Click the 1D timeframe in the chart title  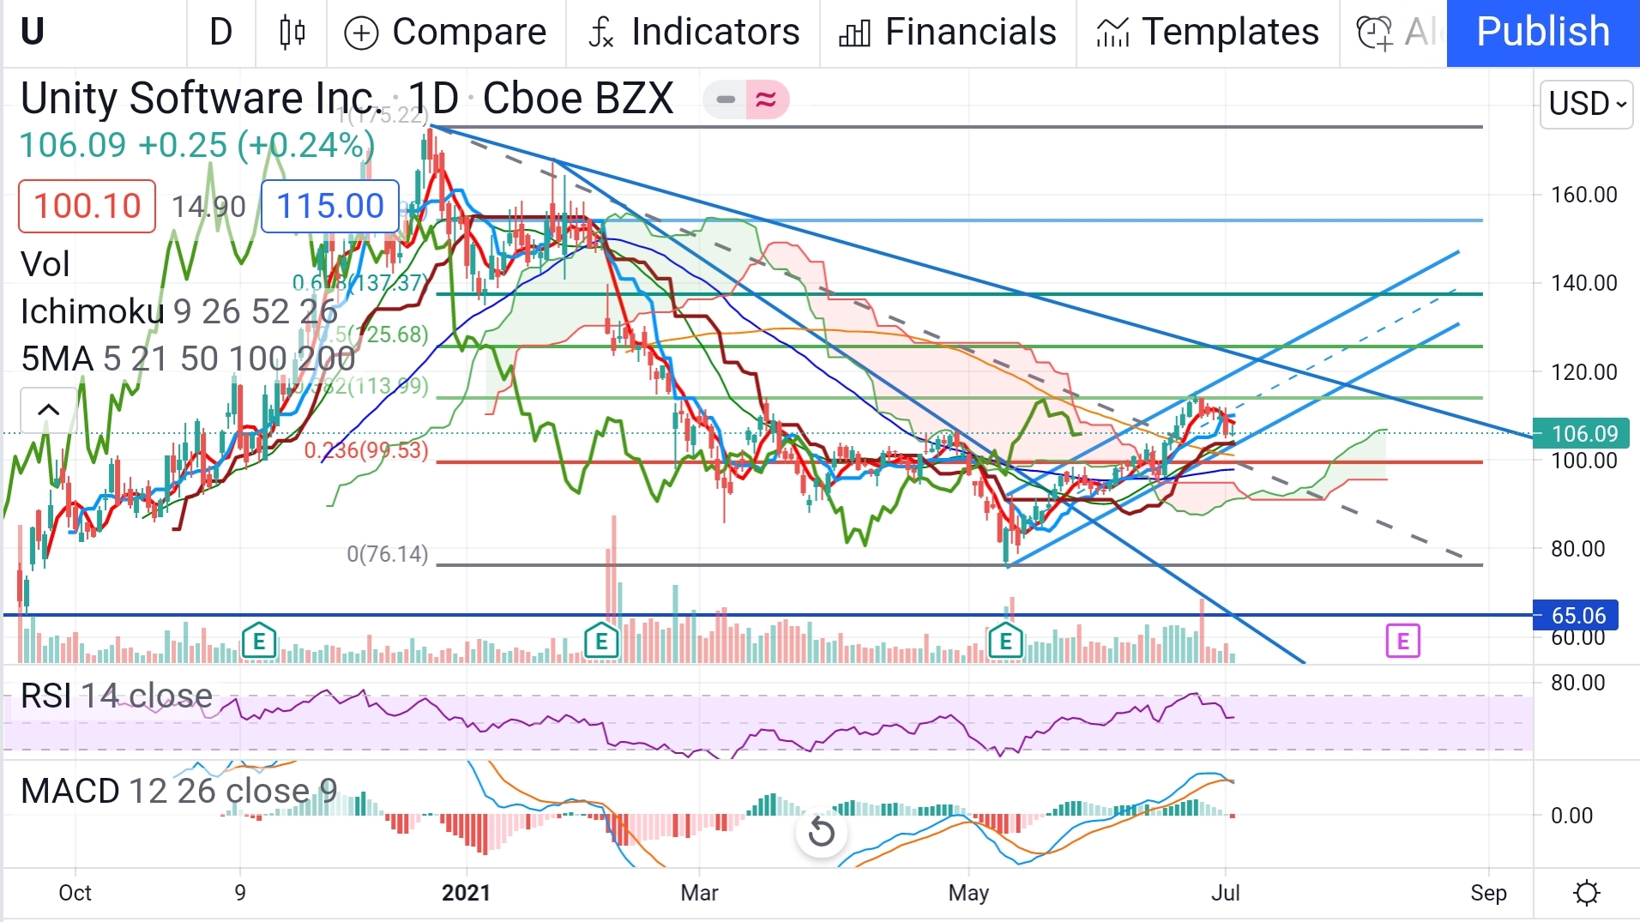433,98
